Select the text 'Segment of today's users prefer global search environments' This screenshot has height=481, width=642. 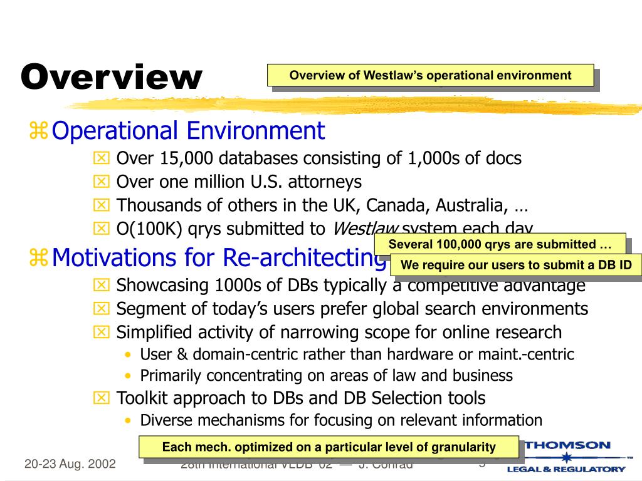pyautogui.click(x=352, y=309)
